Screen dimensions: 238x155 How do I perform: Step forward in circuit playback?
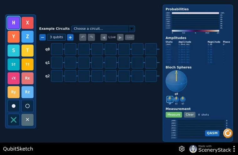[120, 37]
